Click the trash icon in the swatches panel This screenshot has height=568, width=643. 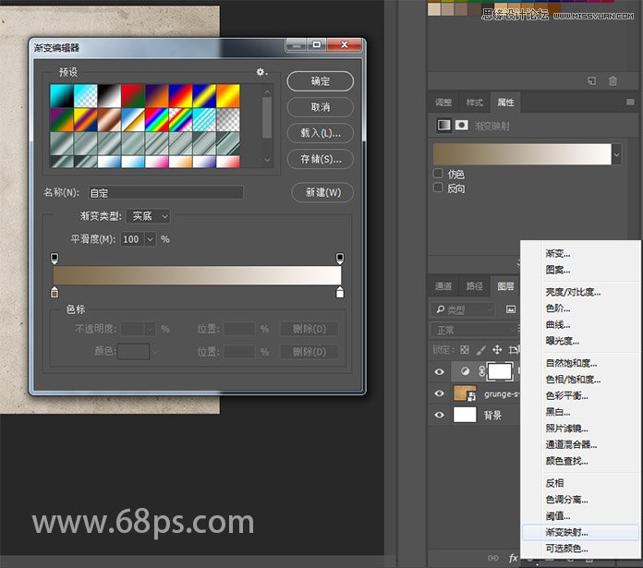tap(613, 81)
